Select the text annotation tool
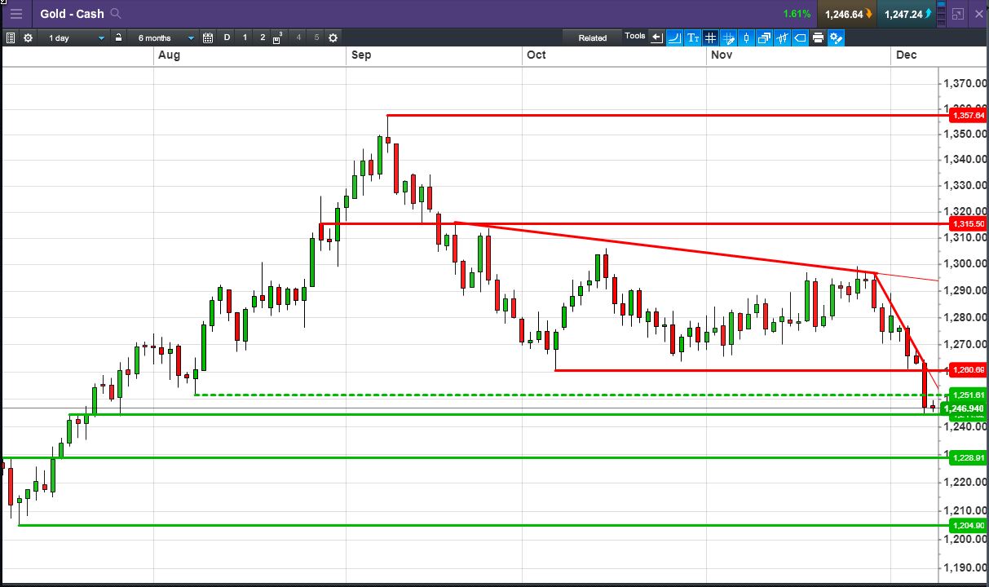The width and height of the screenshot is (989, 587). tap(692, 38)
